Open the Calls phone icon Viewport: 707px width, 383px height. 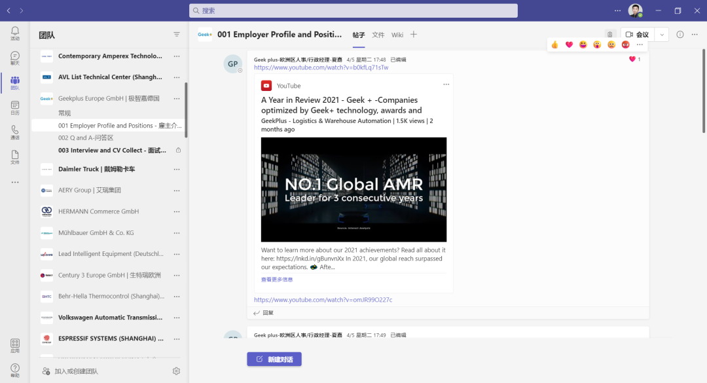pos(15,132)
